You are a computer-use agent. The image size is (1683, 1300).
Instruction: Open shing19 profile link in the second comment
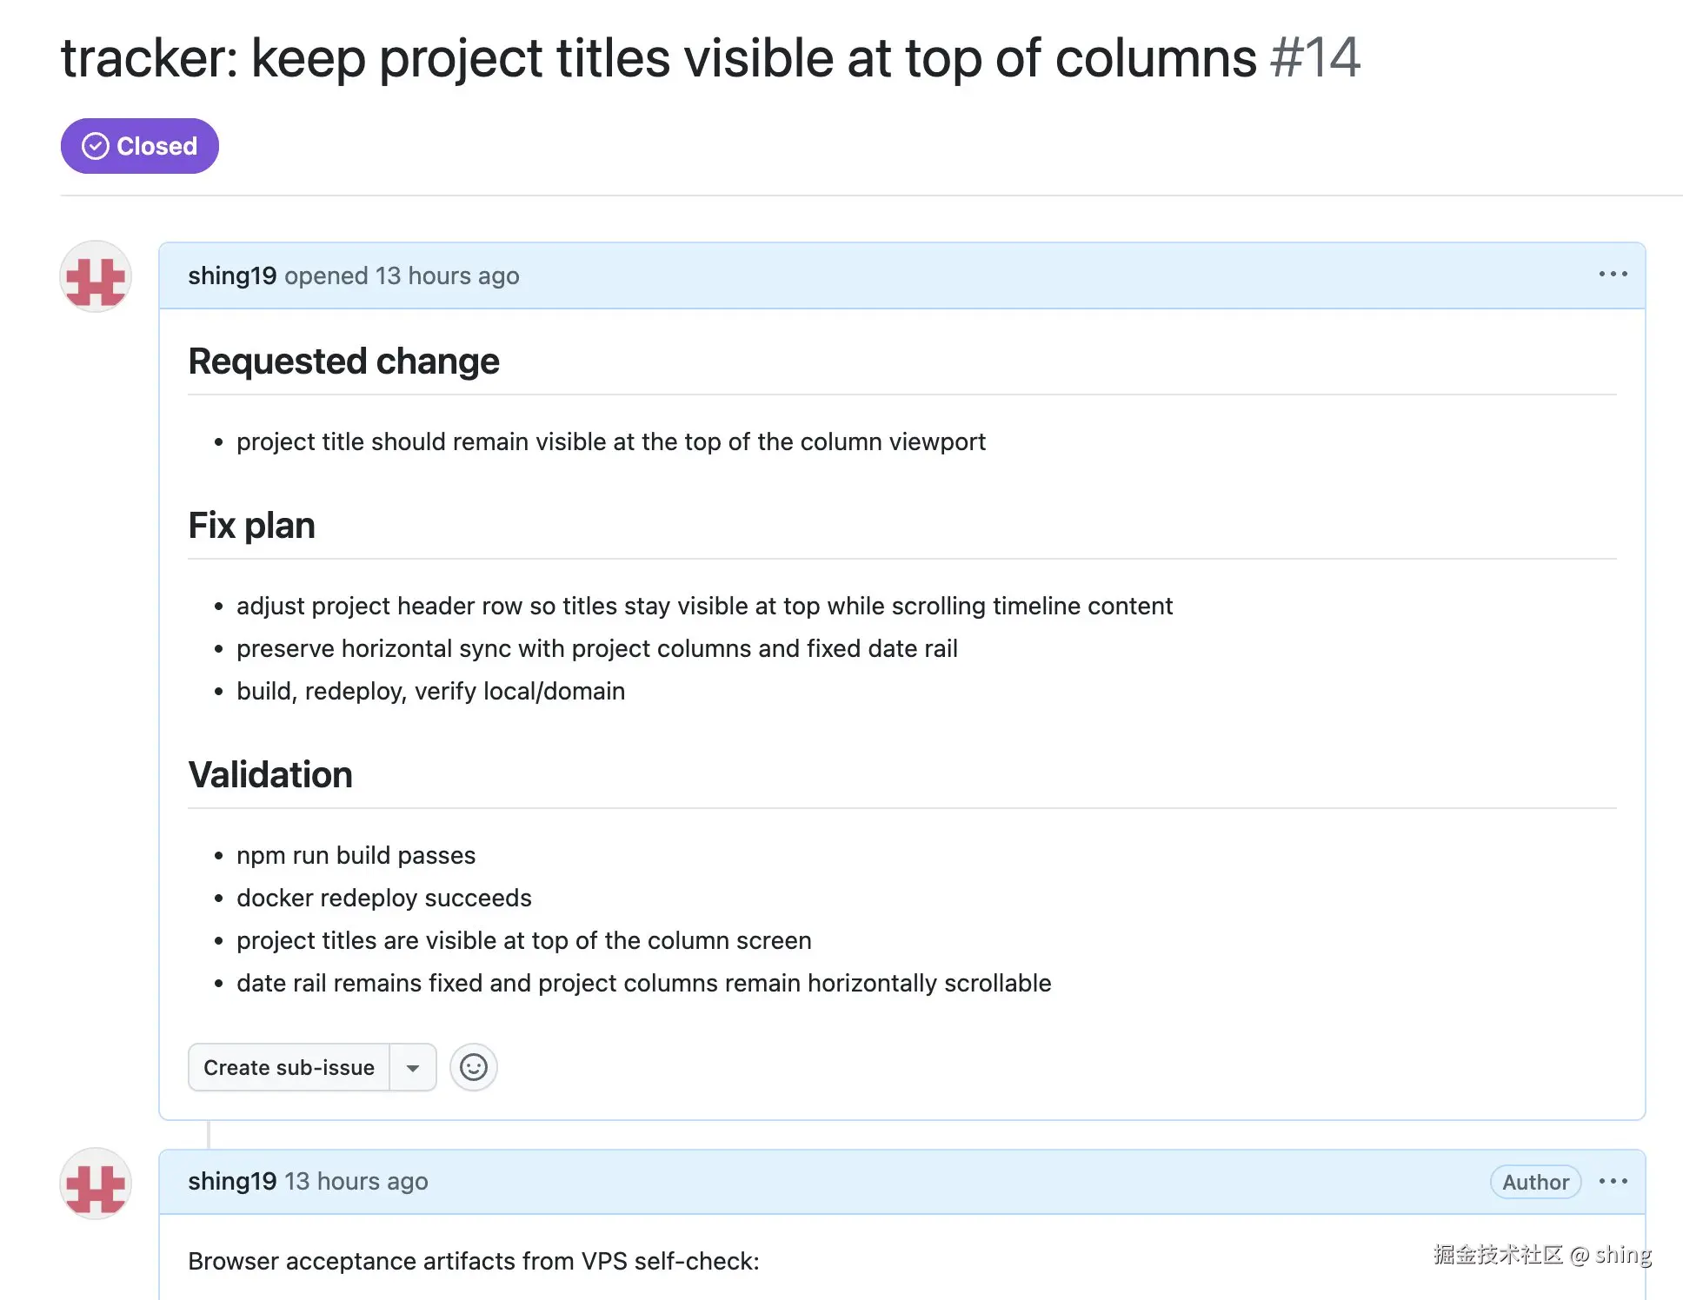point(231,1182)
